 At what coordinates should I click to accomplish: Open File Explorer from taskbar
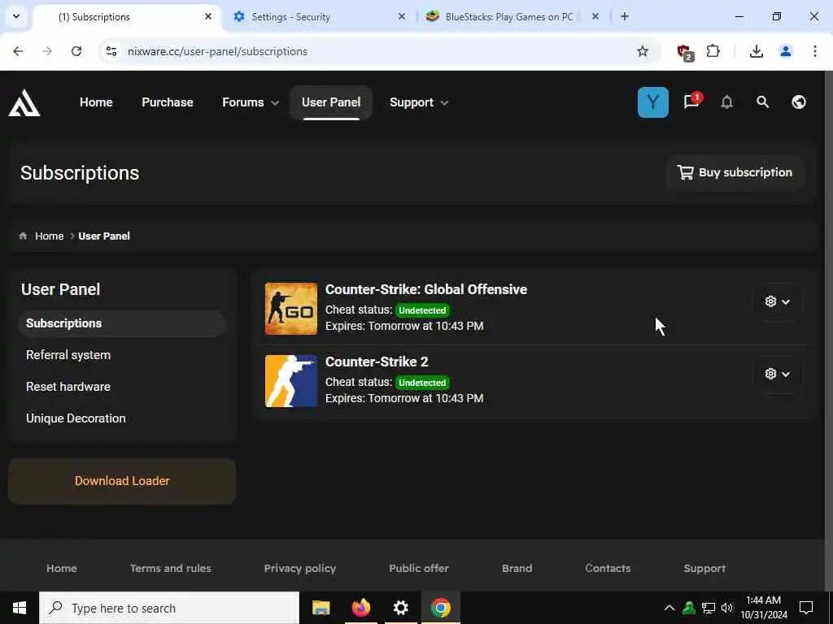pyautogui.click(x=321, y=608)
